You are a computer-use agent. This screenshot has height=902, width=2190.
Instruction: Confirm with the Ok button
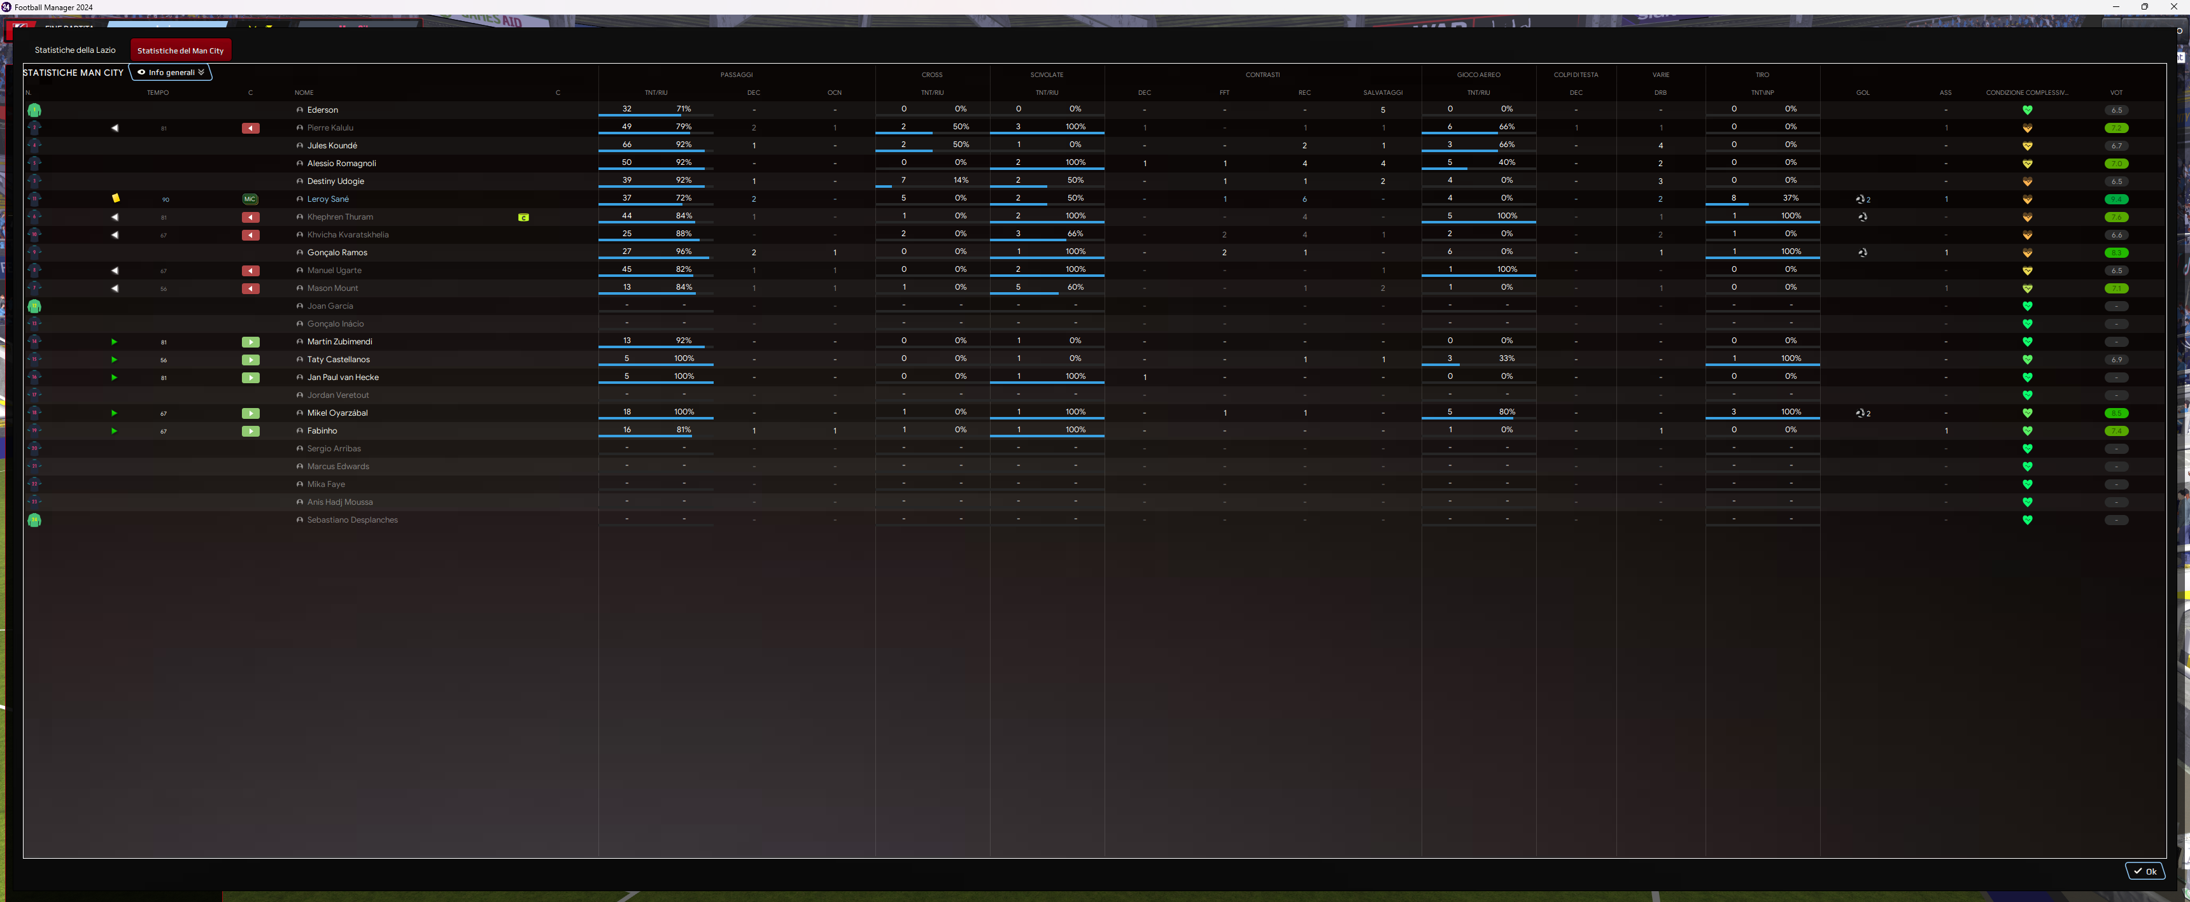click(x=2145, y=871)
